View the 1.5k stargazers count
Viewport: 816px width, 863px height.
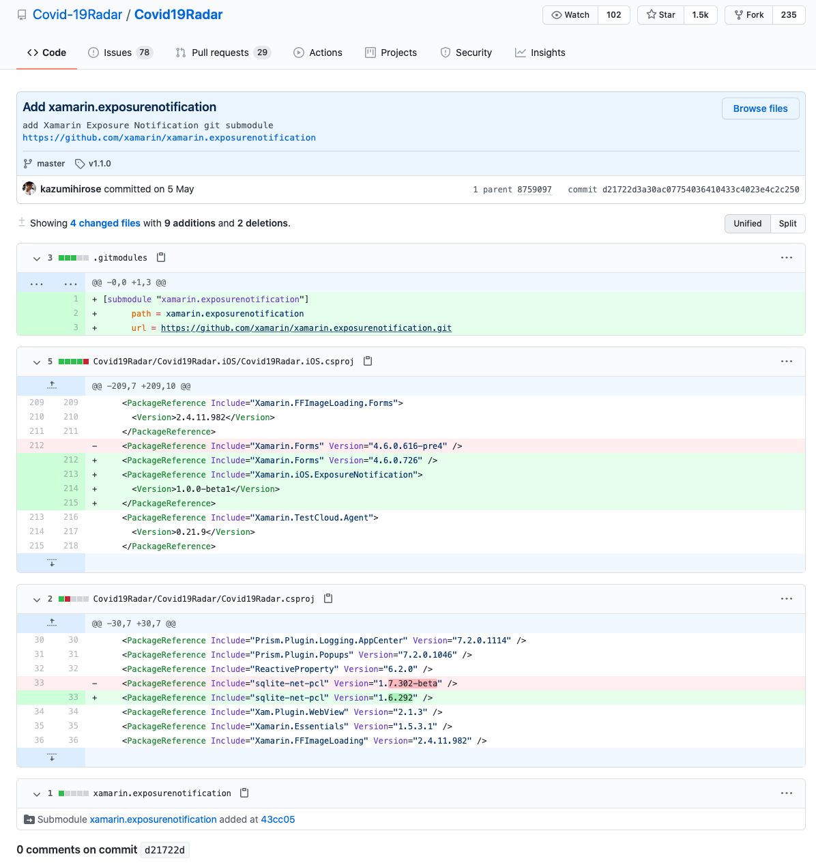[701, 15]
